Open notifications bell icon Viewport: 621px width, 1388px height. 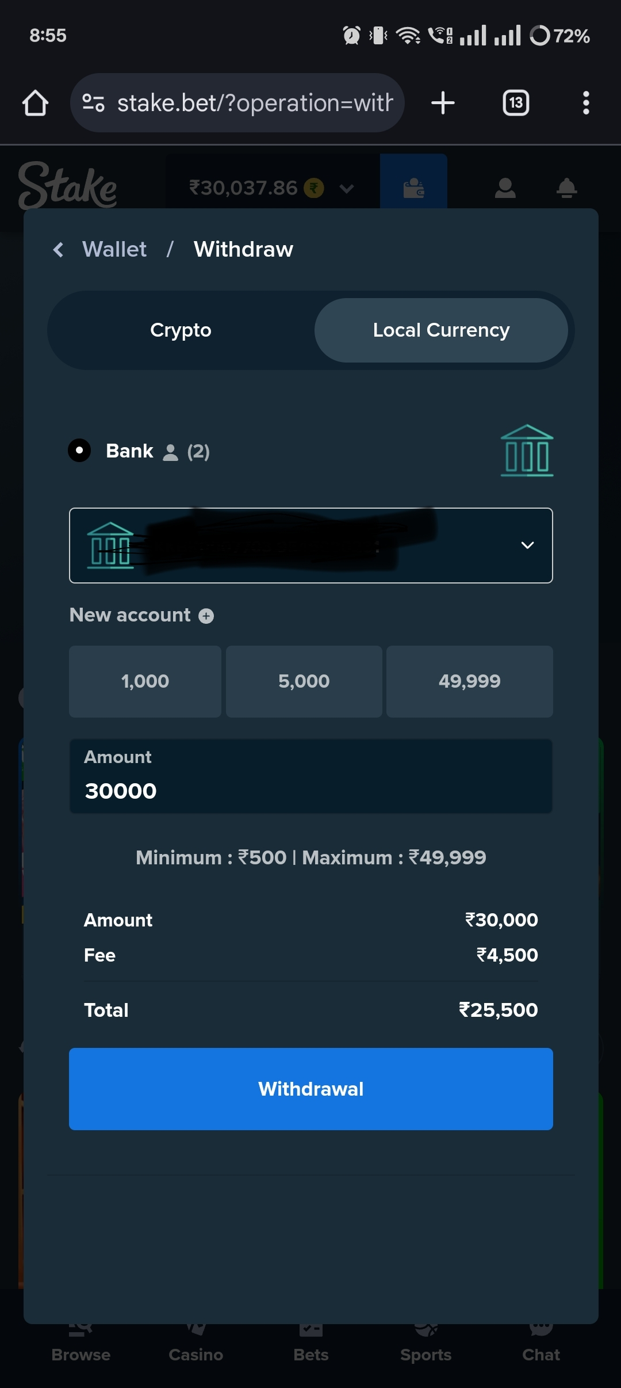tap(567, 188)
